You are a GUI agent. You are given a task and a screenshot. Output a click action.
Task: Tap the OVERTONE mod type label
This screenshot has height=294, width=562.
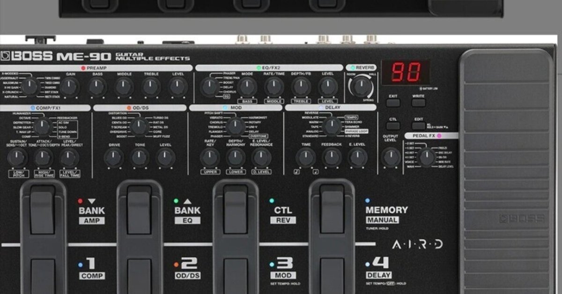(258, 136)
